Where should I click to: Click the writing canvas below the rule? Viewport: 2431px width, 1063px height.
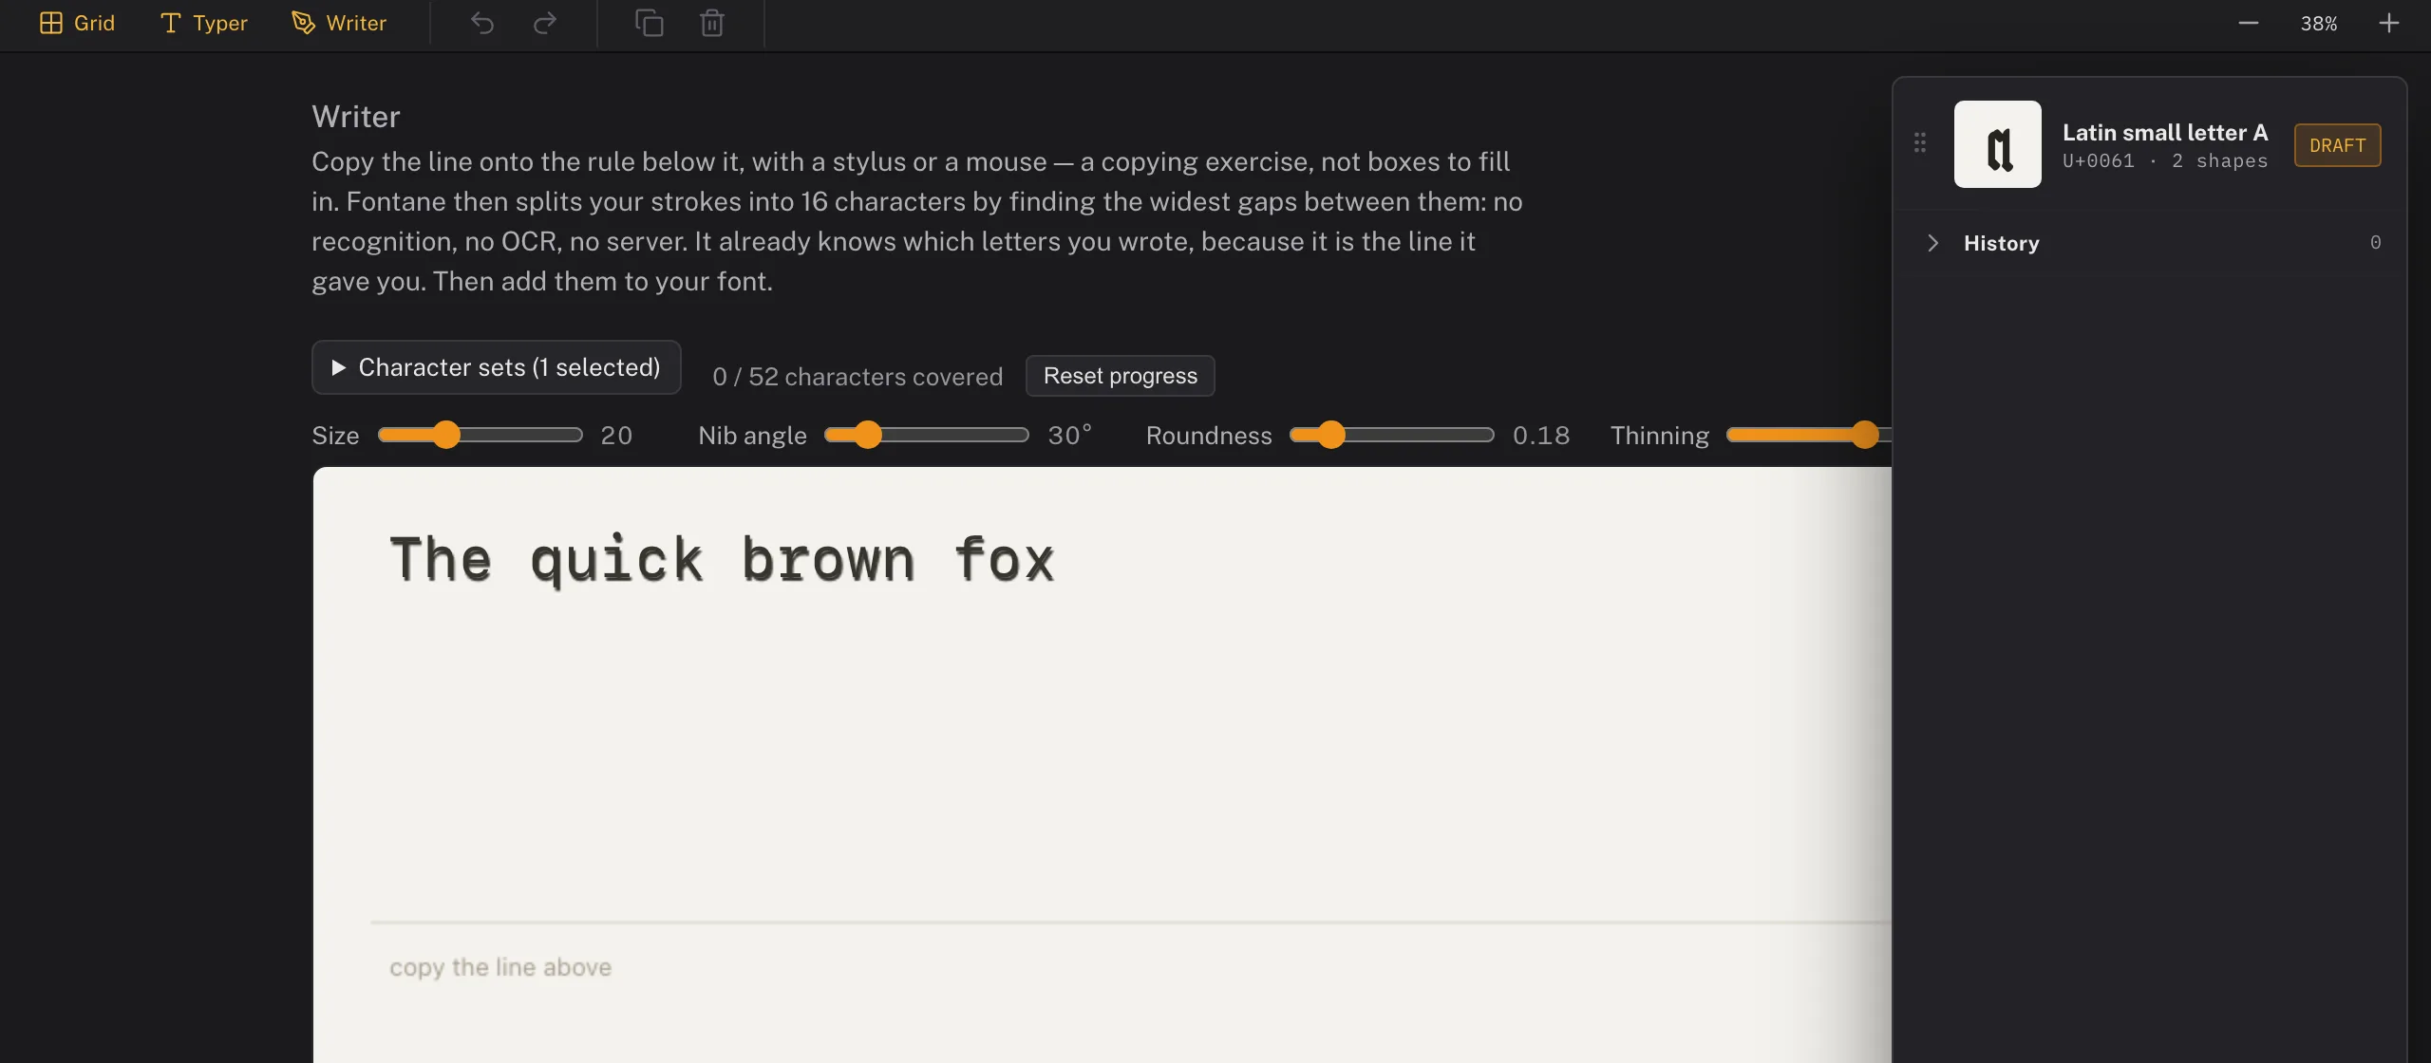point(1102,992)
